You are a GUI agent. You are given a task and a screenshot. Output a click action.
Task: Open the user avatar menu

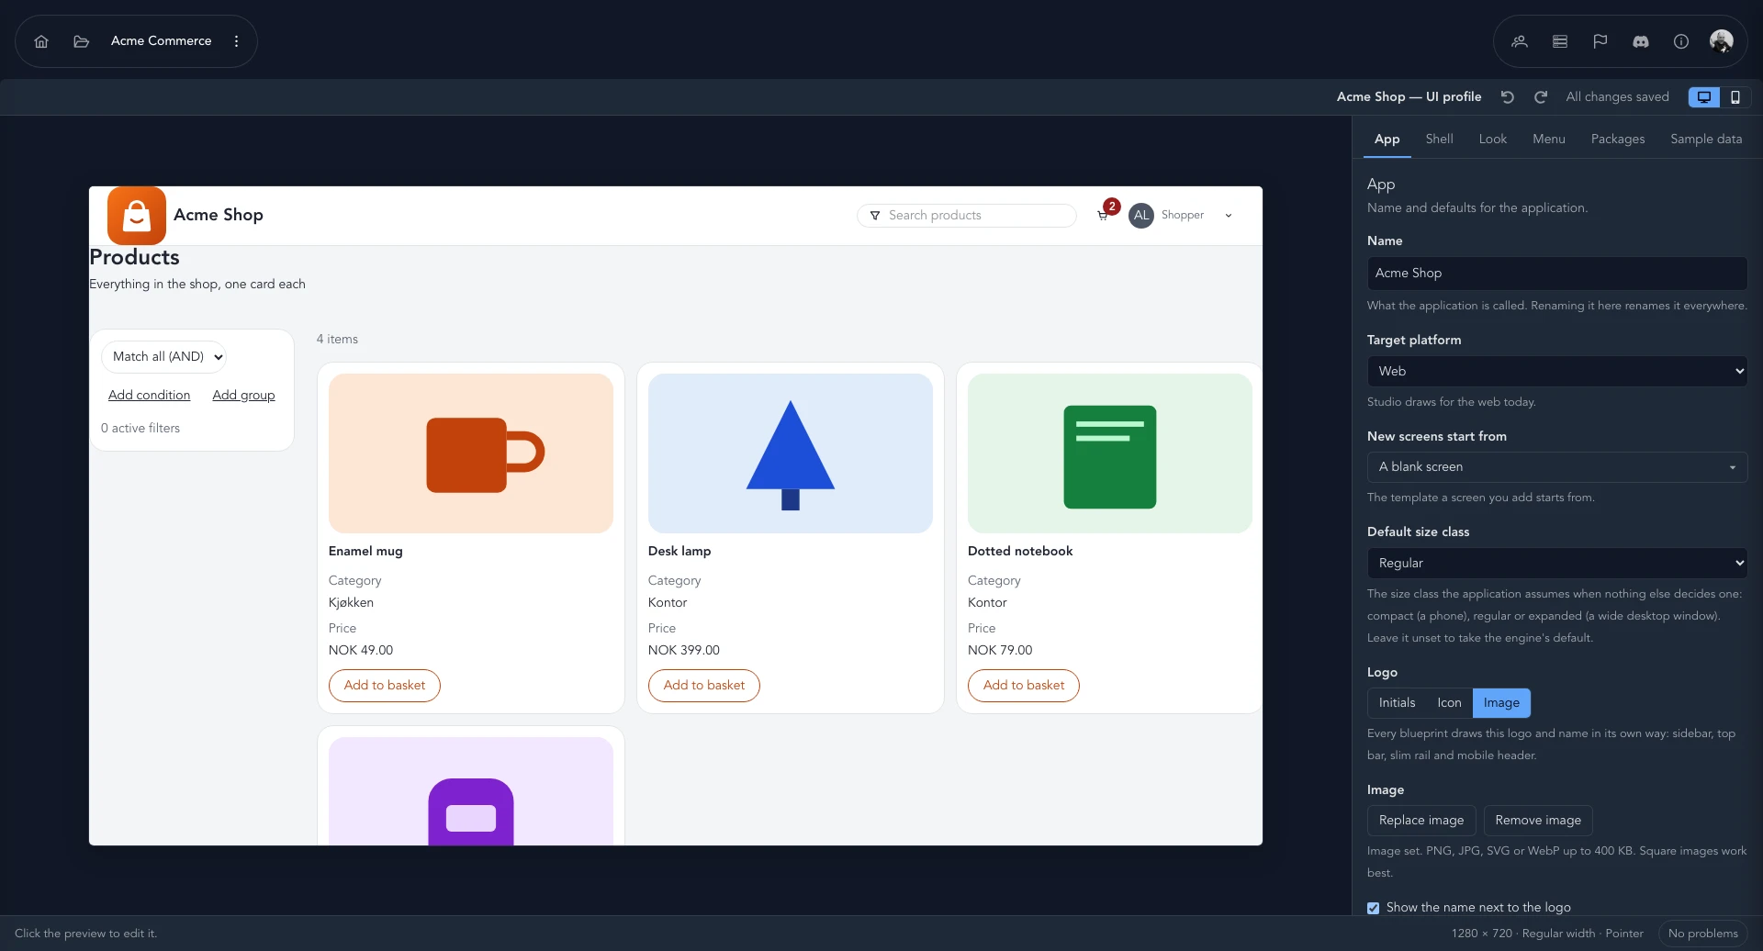(1722, 41)
